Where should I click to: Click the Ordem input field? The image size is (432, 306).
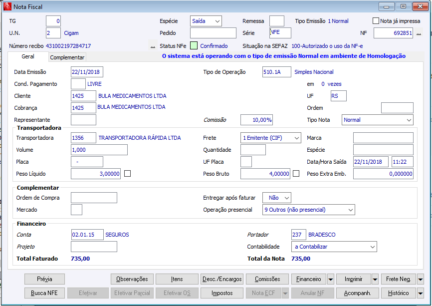click(397, 108)
